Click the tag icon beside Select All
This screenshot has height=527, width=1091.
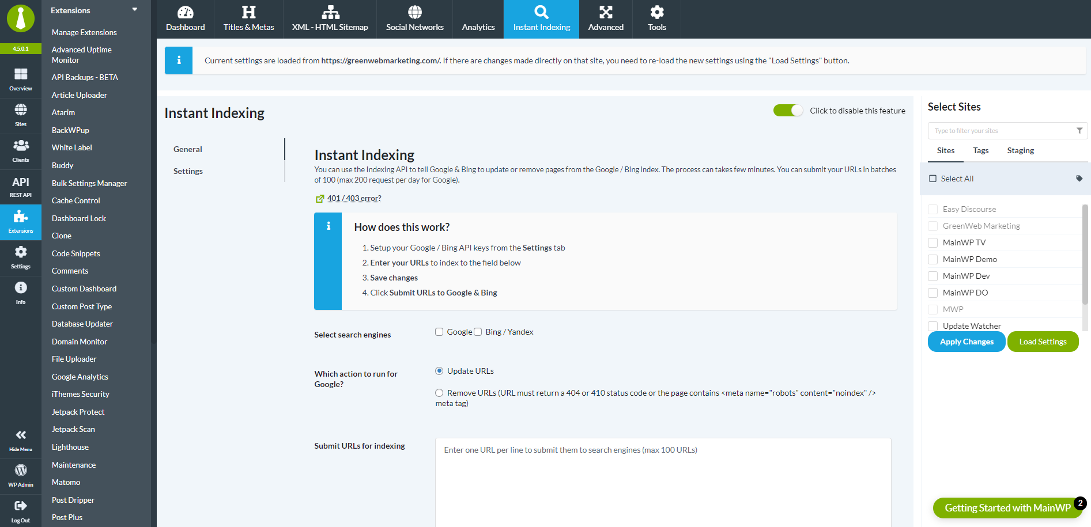point(1079,179)
